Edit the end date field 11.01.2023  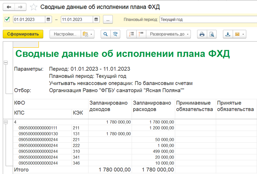tap(77, 19)
